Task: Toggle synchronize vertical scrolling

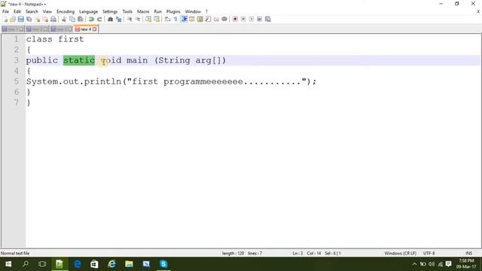Action: 148,20
